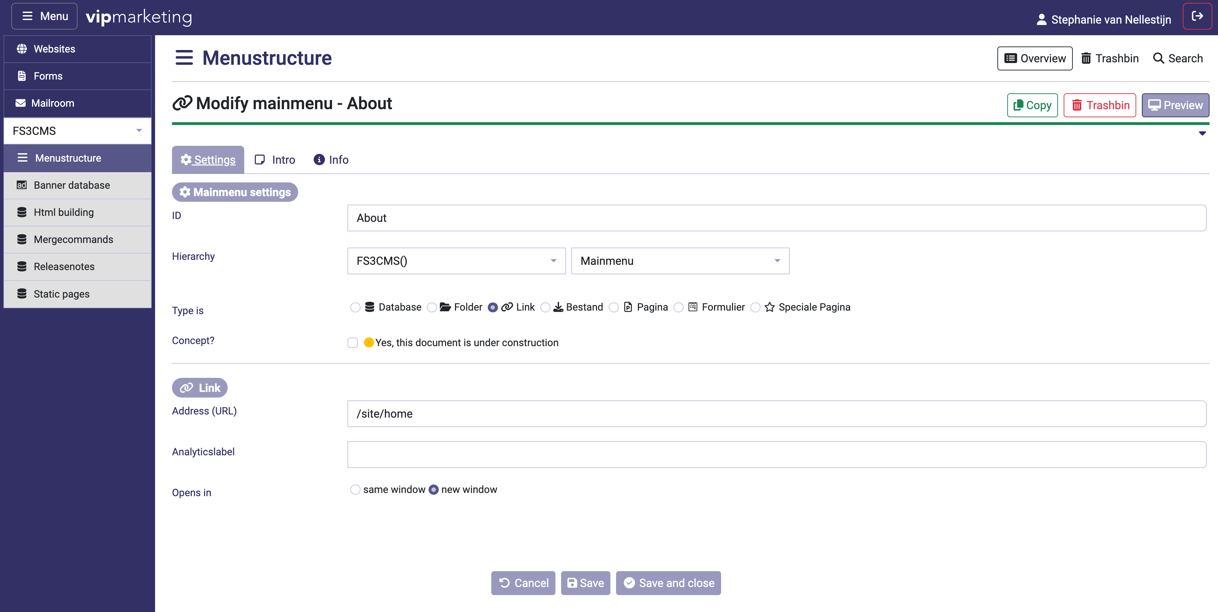This screenshot has width=1218, height=612.
Task: Click the note icon on Intro tab
Action: 260,160
